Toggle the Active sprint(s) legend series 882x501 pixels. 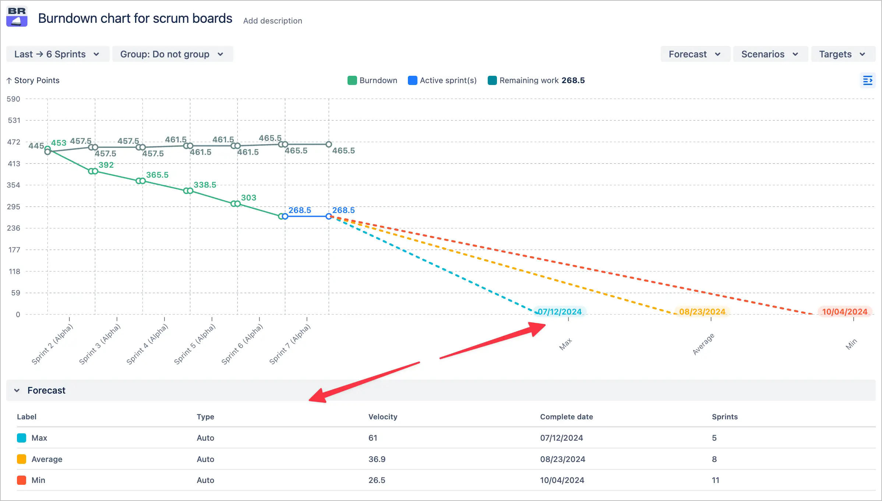point(442,81)
